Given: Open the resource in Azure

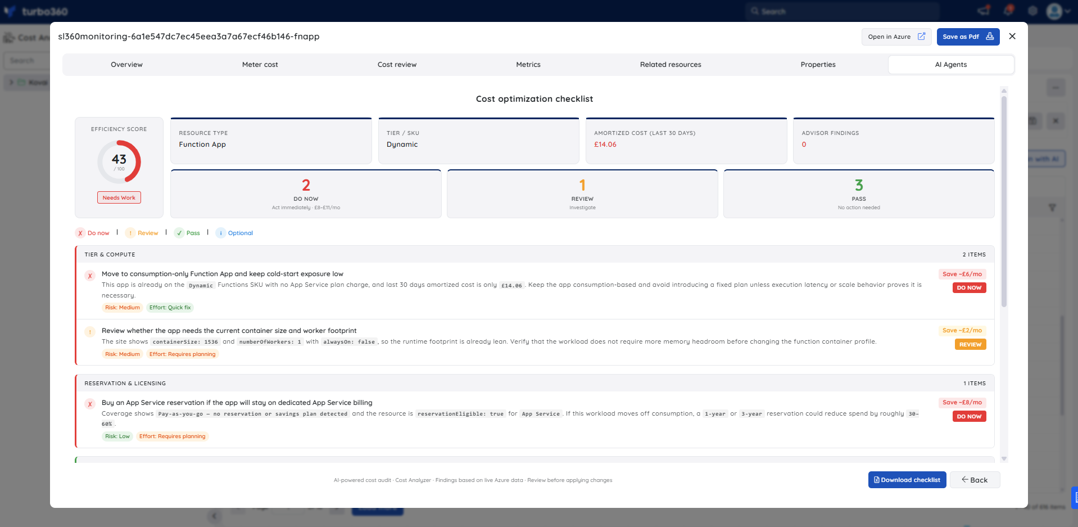Looking at the screenshot, I should tap(896, 37).
